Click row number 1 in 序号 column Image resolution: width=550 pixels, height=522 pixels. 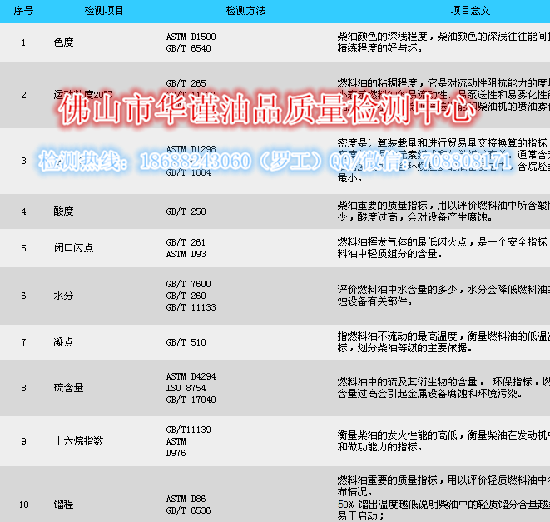[x=23, y=42]
